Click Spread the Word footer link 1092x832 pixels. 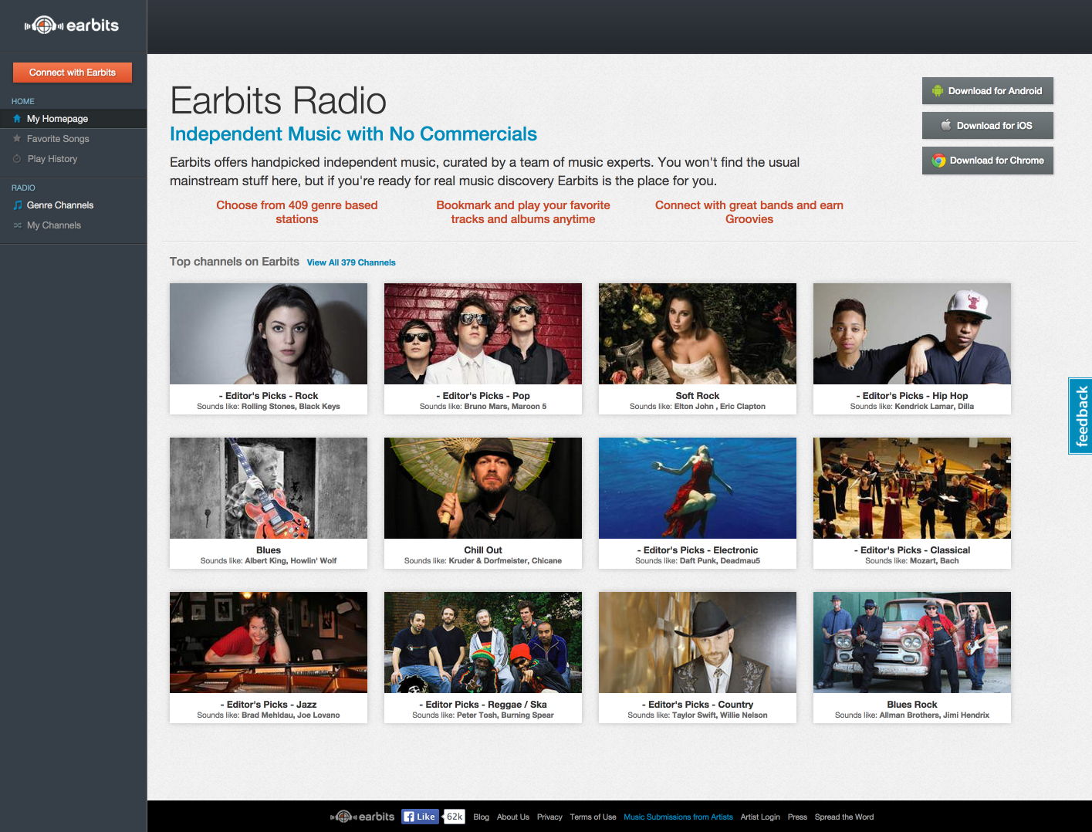click(x=844, y=817)
